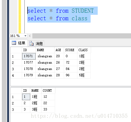131x122 pixels.
Task: Click the CLASS cell 1班 in row 17071
Action: [84, 56]
